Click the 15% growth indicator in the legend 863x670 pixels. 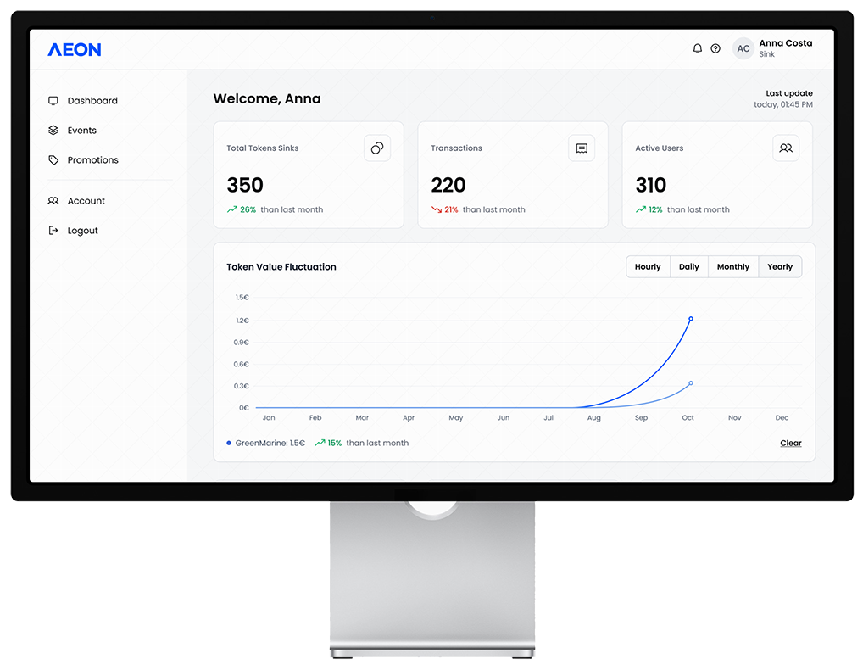(329, 443)
